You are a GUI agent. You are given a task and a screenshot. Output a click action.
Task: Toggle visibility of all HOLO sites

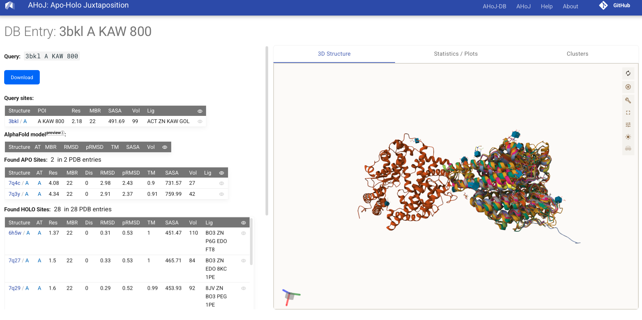click(x=244, y=223)
